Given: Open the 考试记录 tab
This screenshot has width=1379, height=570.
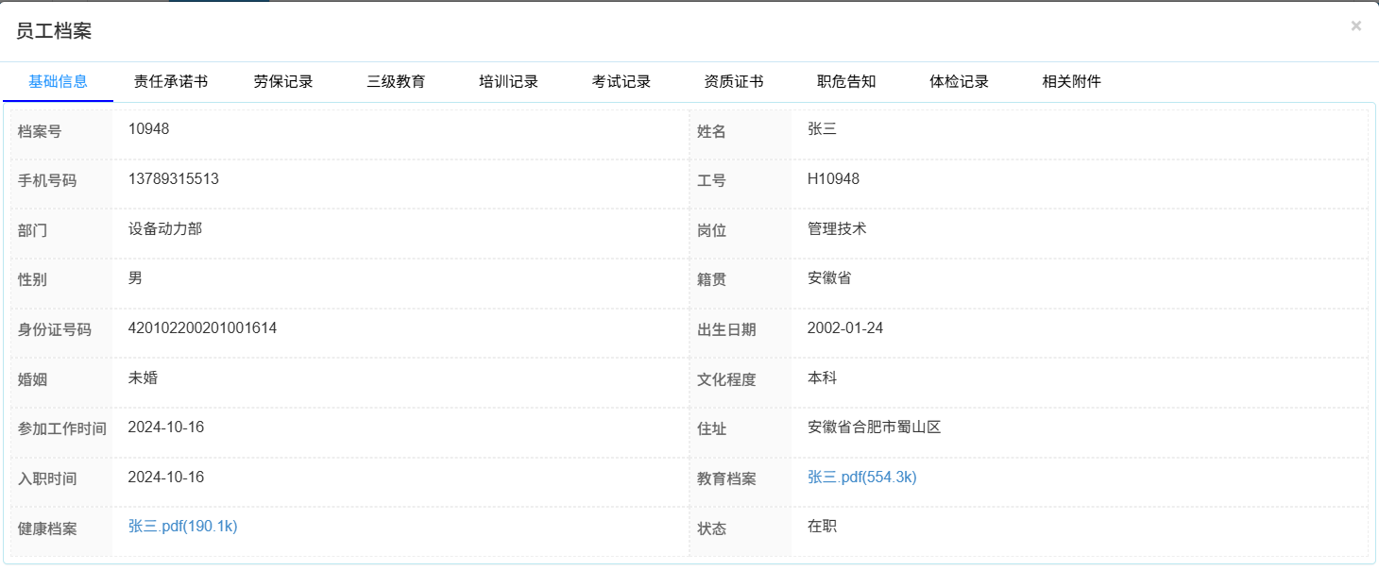Looking at the screenshot, I should click(621, 81).
